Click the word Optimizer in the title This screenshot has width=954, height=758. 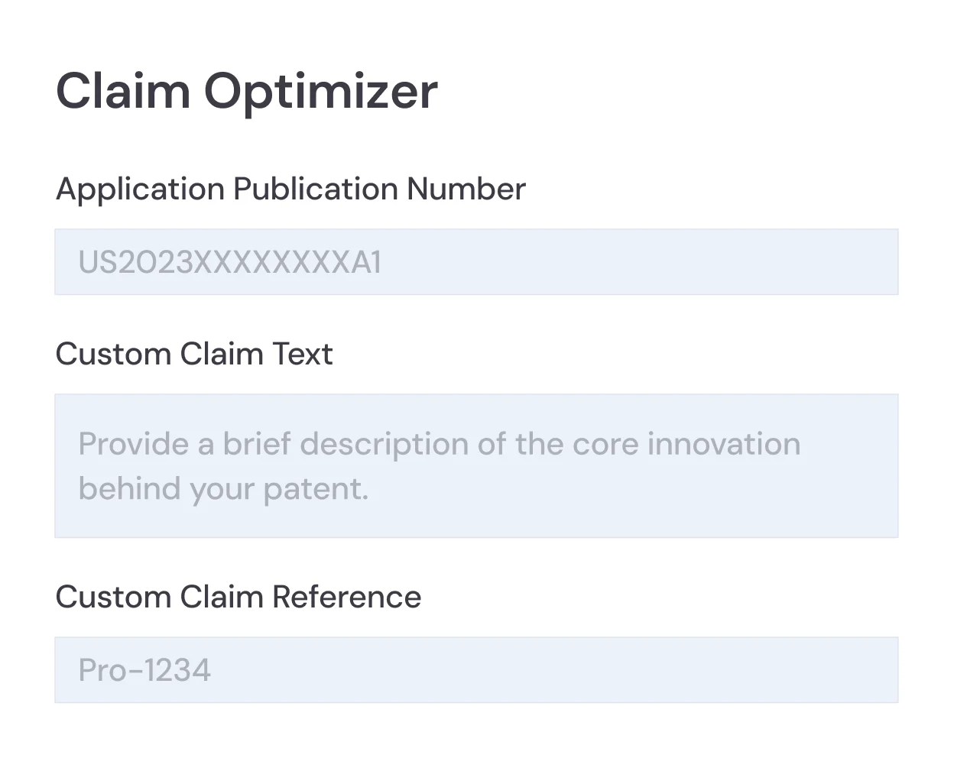[x=322, y=90]
